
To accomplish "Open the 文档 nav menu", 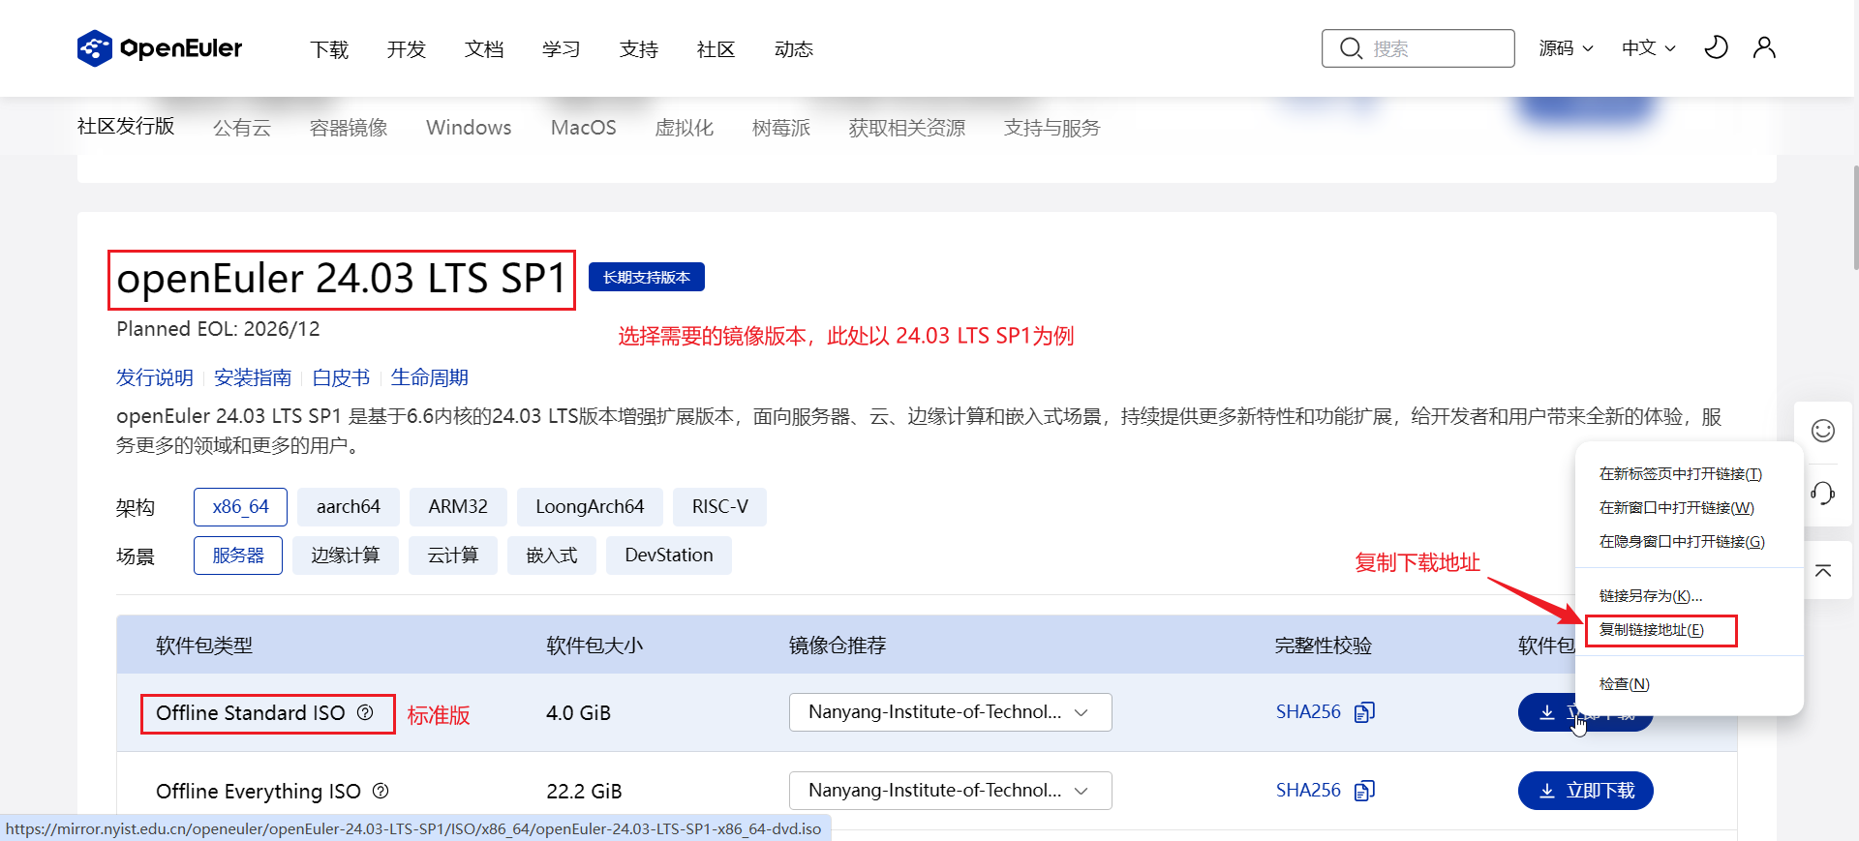I will pos(484,49).
